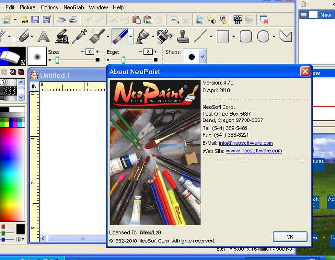Image resolution: width=335 pixels, height=260 pixels.
Task: Click the canvas horizontal scroll left arrow
Action: tap(43, 238)
